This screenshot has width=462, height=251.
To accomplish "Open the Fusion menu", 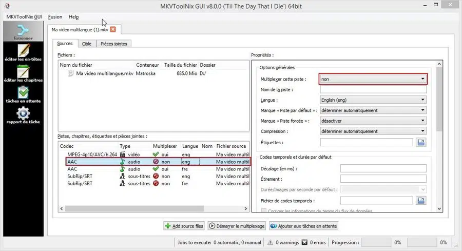I will pos(55,17).
